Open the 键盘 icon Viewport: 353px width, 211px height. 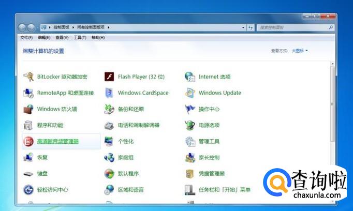coord(28,174)
